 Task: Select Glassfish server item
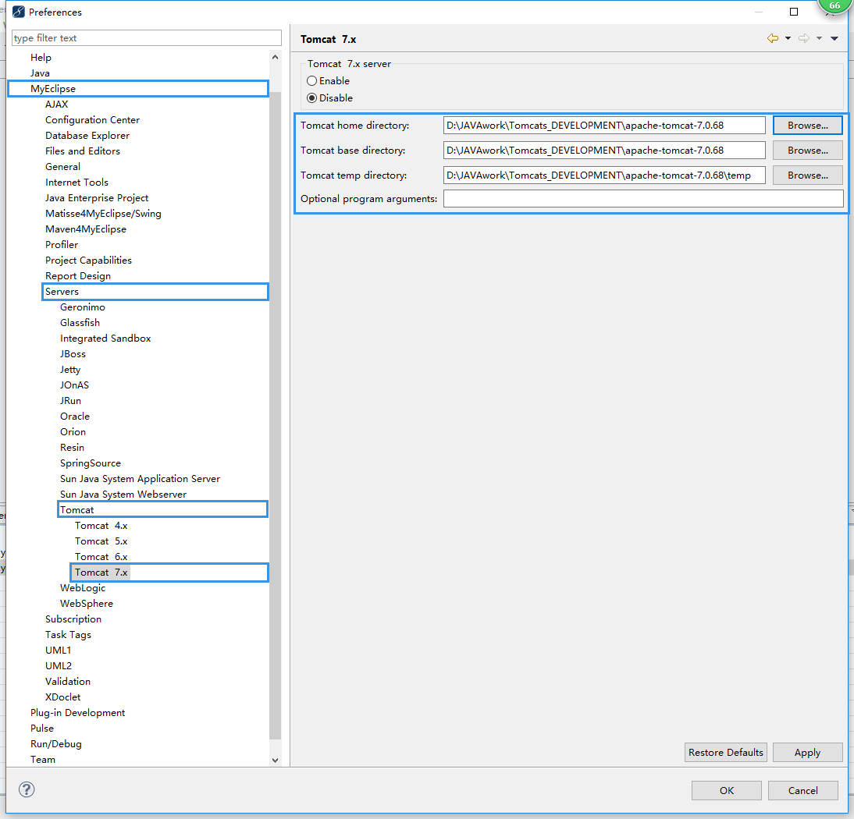pyautogui.click(x=80, y=323)
